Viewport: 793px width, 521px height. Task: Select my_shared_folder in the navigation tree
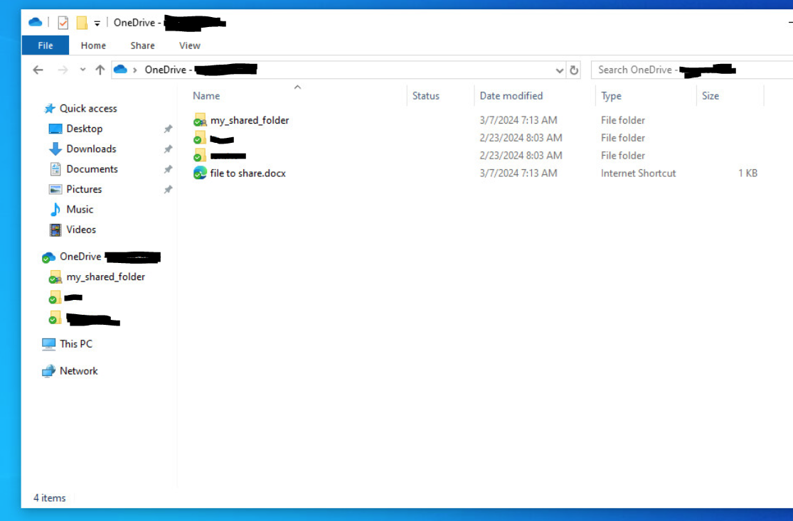click(x=105, y=277)
